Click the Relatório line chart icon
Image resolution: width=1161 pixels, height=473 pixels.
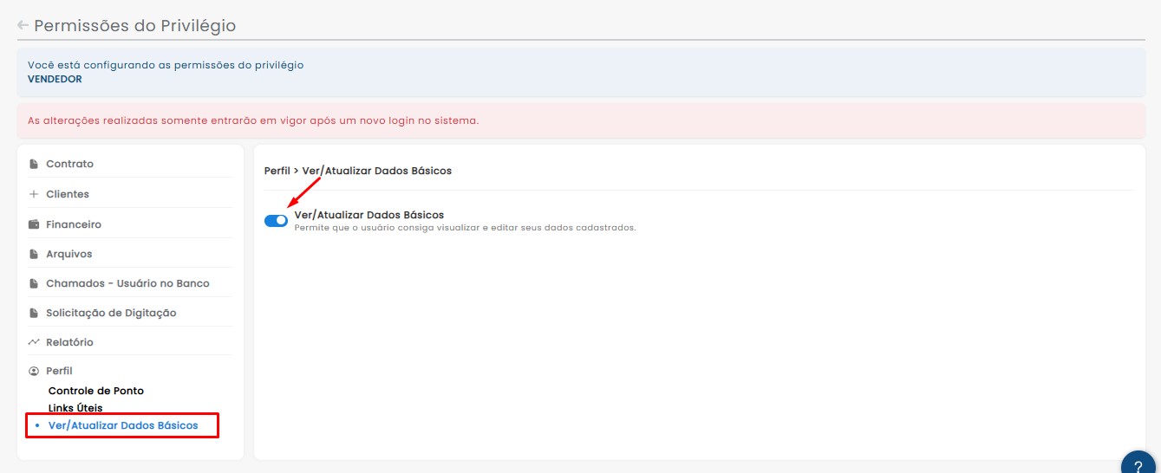click(x=34, y=342)
